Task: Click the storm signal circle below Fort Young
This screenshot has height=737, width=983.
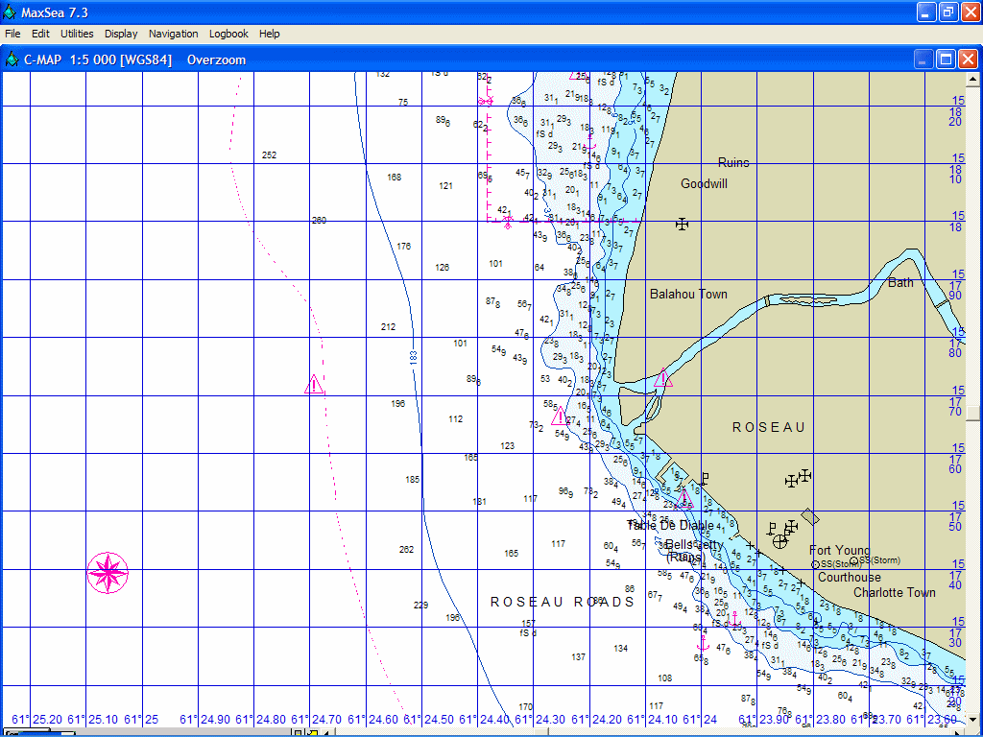Action: click(x=816, y=564)
